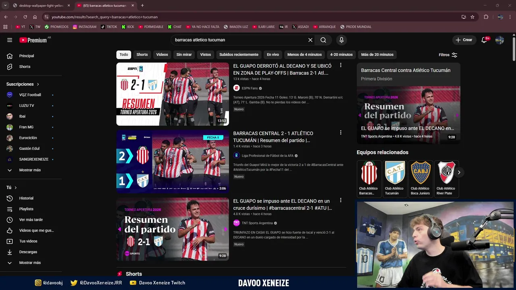This screenshot has width=516, height=290.
Task: Click the Crear button
Action: (464, 40)
